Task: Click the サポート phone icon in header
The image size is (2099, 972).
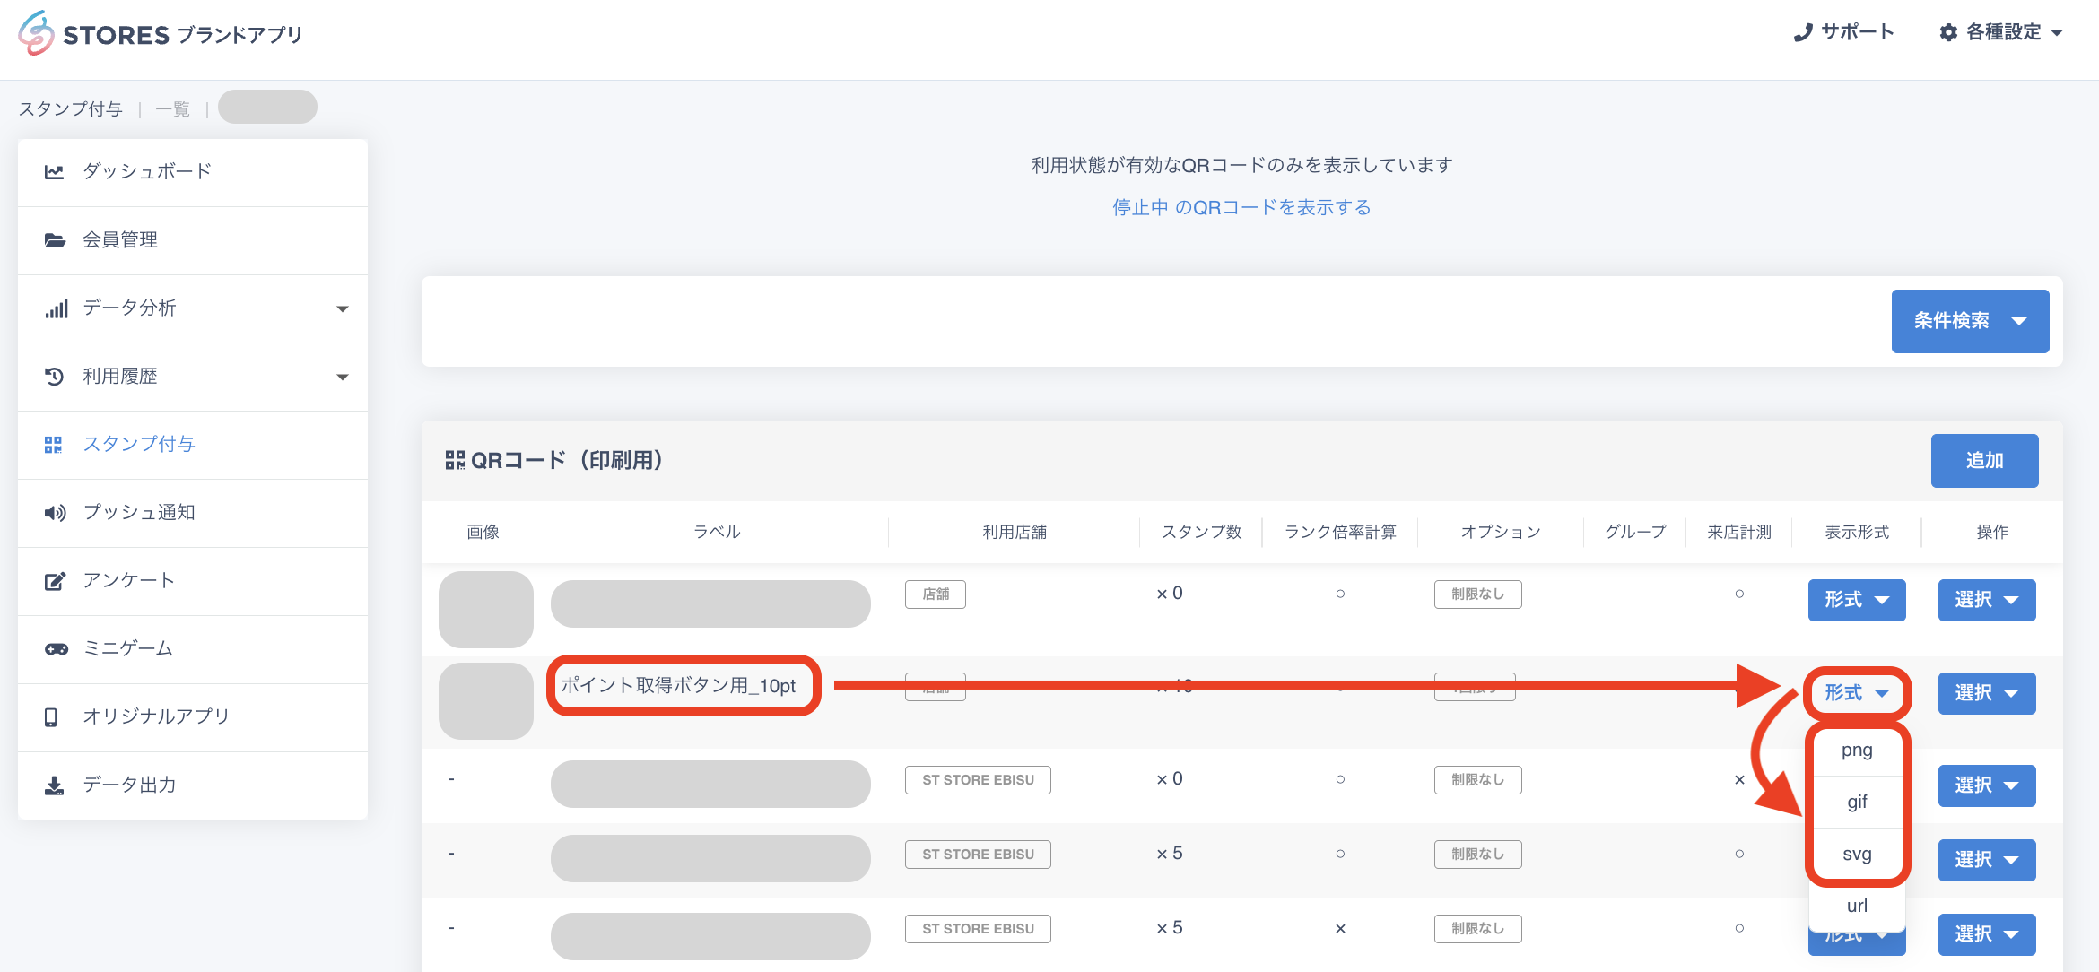Action: tap(1802, 33)
